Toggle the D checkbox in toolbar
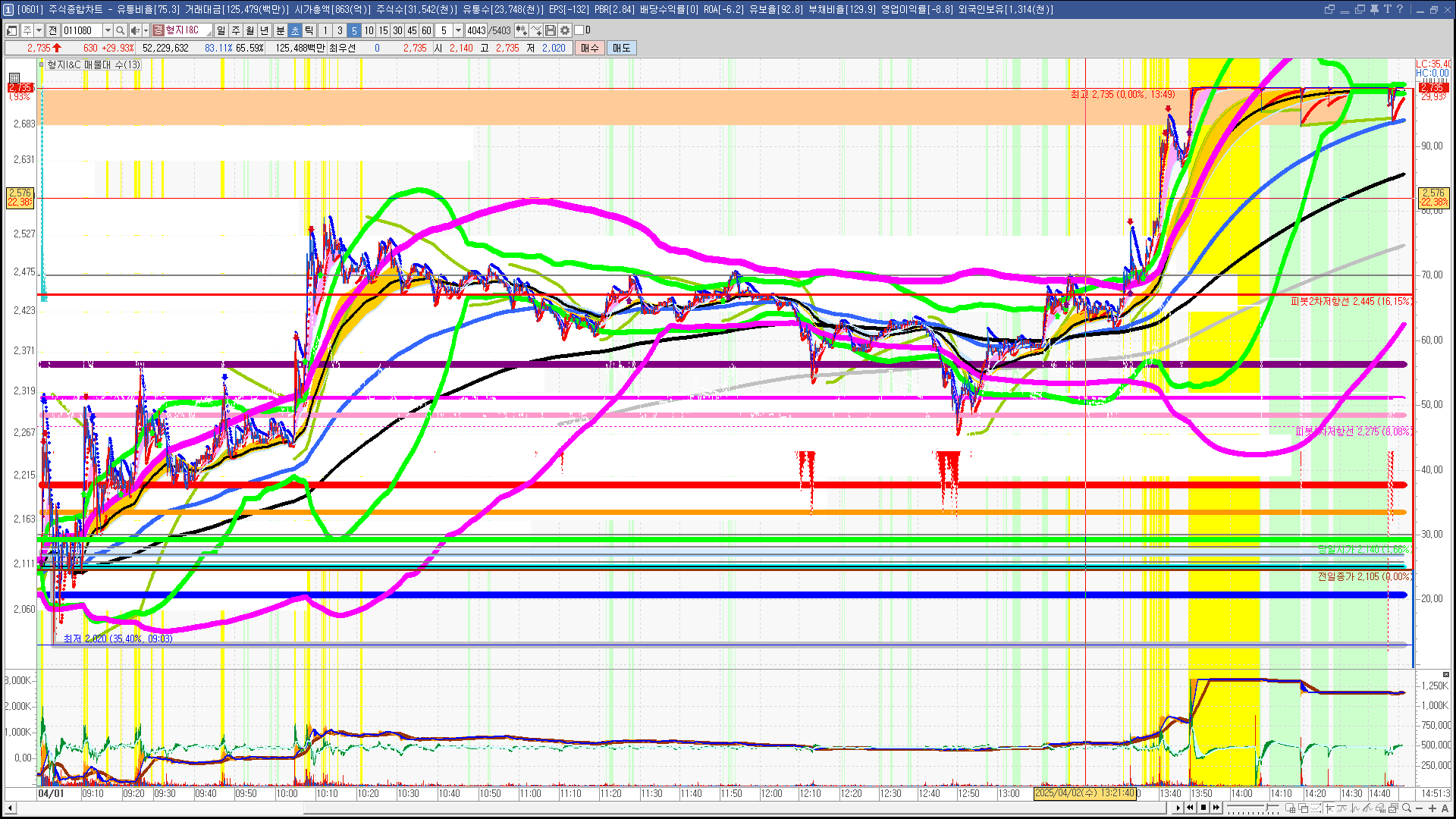The image size is (1456, 819). point(579,30)
